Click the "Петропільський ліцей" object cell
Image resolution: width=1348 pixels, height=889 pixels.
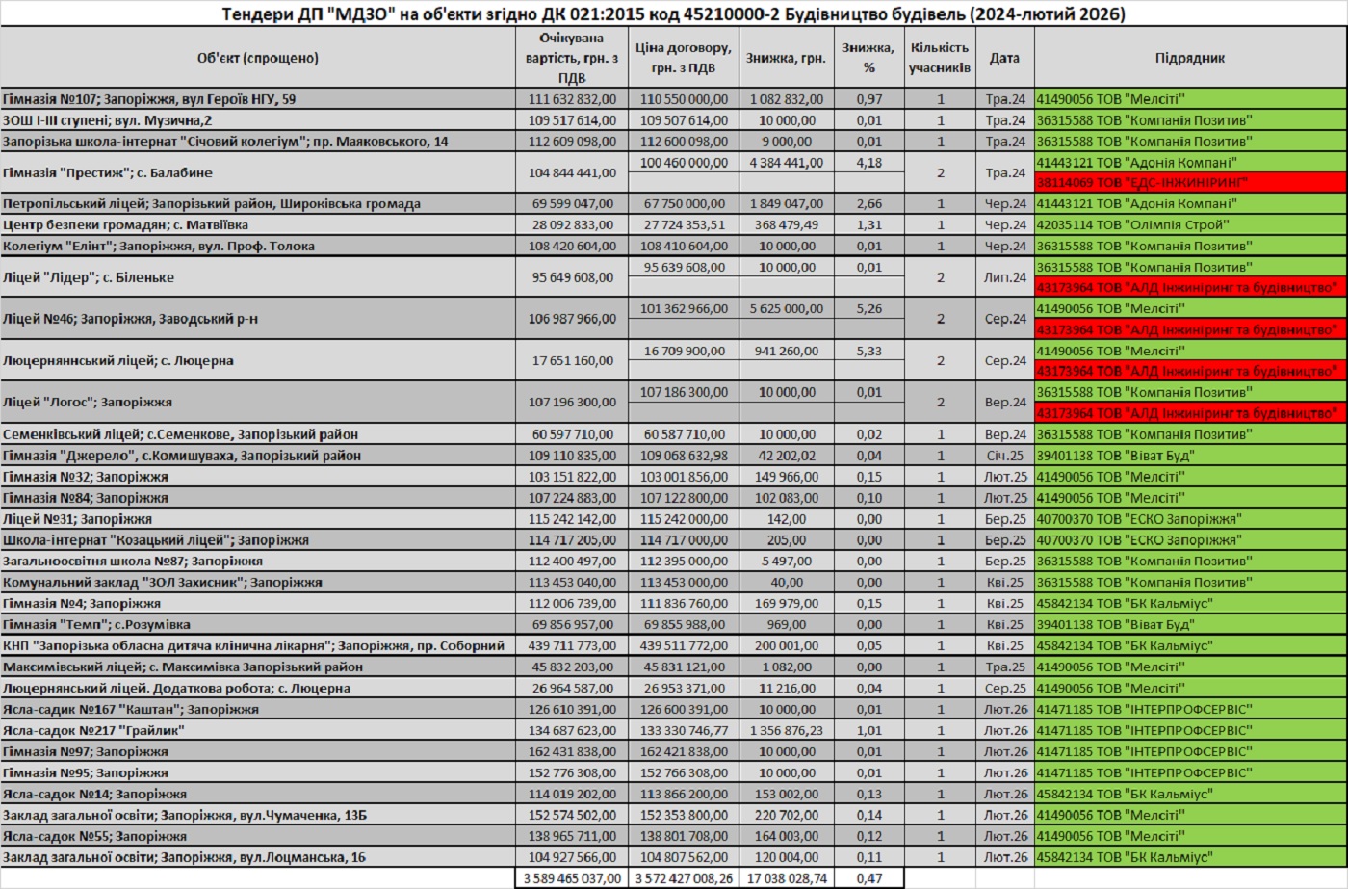pos(257,204)
